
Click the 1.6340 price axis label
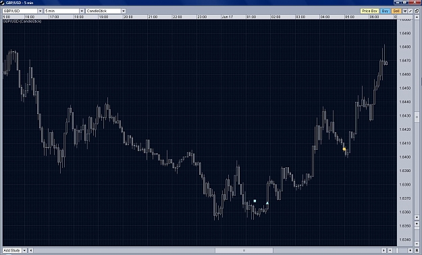click(x=405, y=239)
